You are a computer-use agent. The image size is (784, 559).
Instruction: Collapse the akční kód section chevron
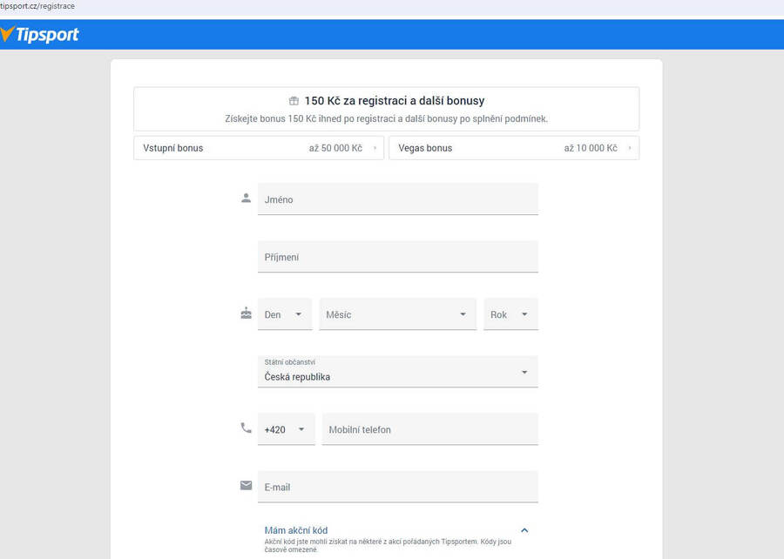pos(524,530)
